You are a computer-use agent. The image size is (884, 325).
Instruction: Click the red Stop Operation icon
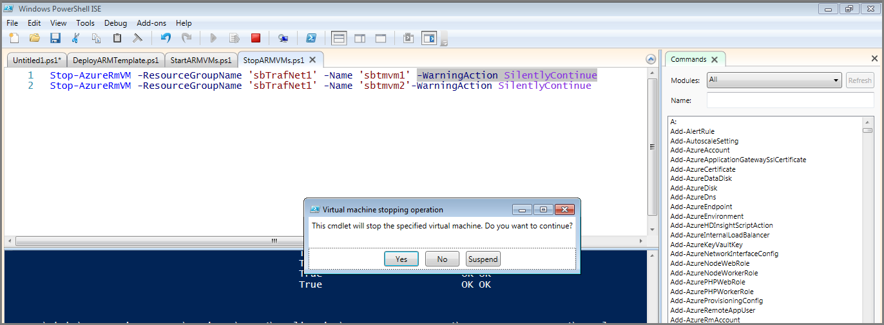click(x=256, y=38)
